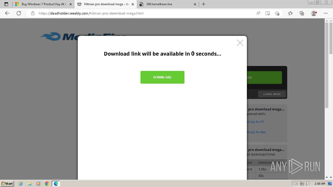
Task: Add this page to favorites
Action: tap(277, 13)
